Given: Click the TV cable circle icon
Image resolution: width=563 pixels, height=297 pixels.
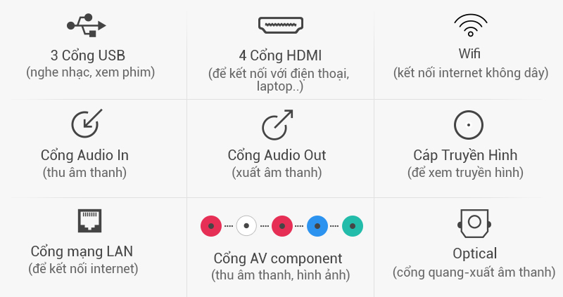Looking at the screenshot, I should coord(468,126).
